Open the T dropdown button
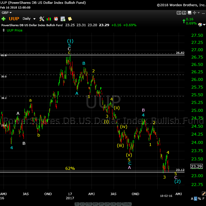Image resolution: width=206 pixels, height=206 pixels. coord(184,13)
